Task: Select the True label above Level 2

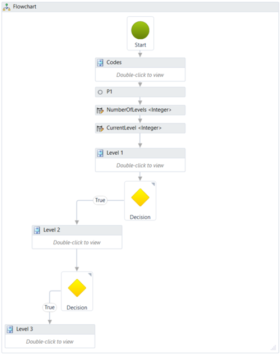Action: click(100, 200)
